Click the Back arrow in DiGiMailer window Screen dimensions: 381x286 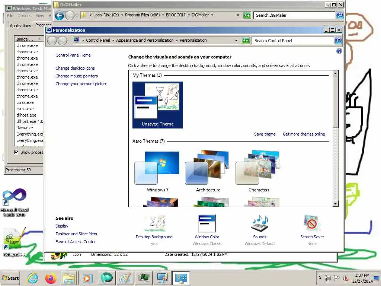click(x=59, y=16)
